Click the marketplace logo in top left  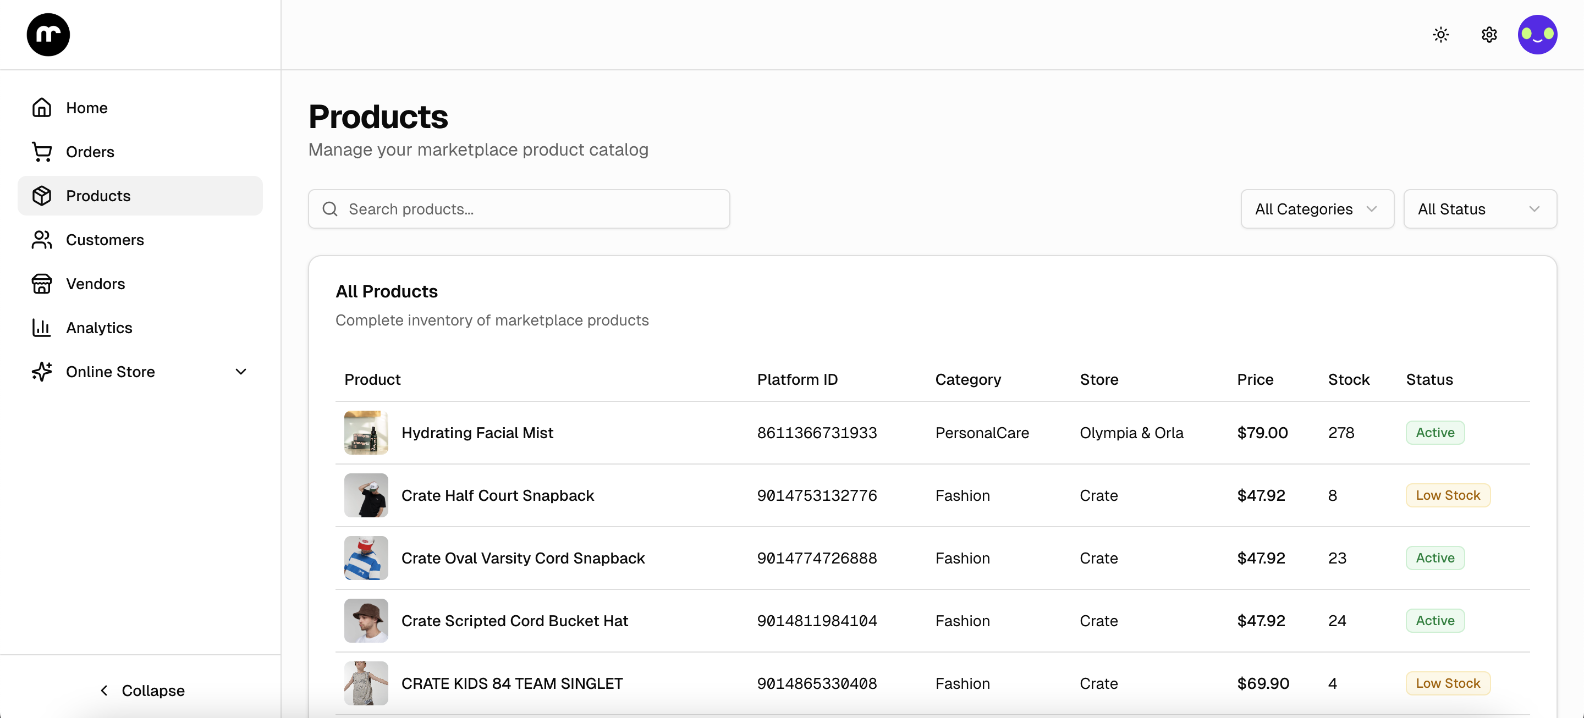(47, 35)
